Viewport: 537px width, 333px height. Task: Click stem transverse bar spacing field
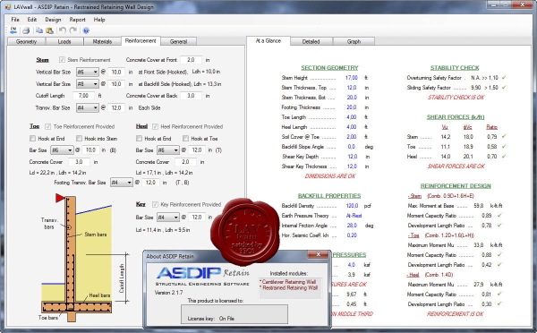tap(116, 108)
